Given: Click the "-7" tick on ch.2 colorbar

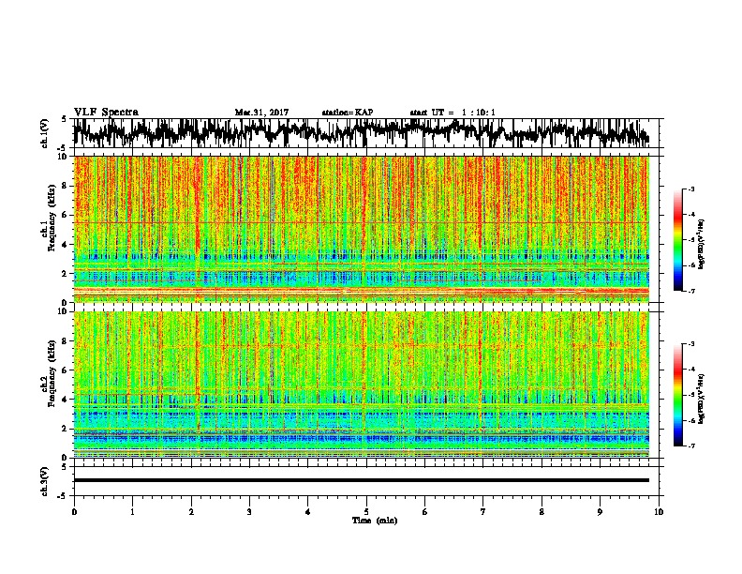Looking at the screenshot, I should (690, 446).
